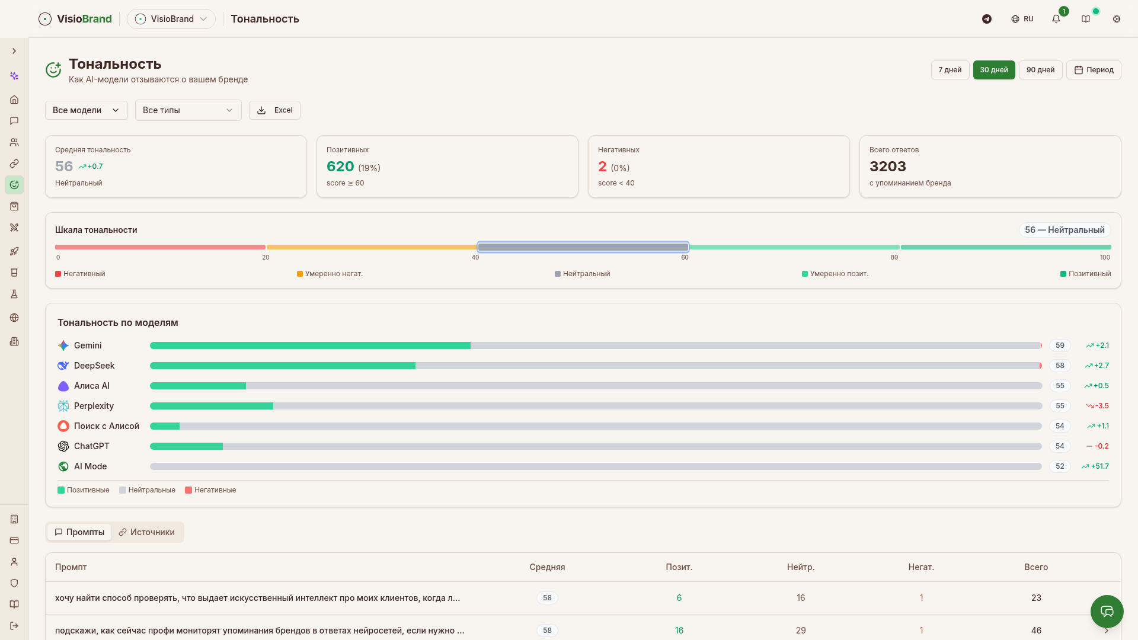Select the 30 дней period

[x=993, y=70]
